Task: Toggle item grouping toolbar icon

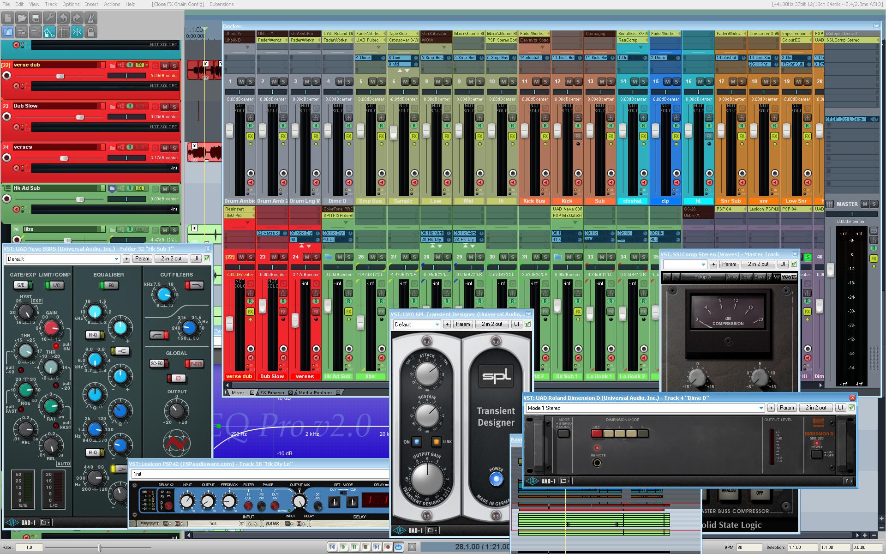Action: [x=22, y=32]
